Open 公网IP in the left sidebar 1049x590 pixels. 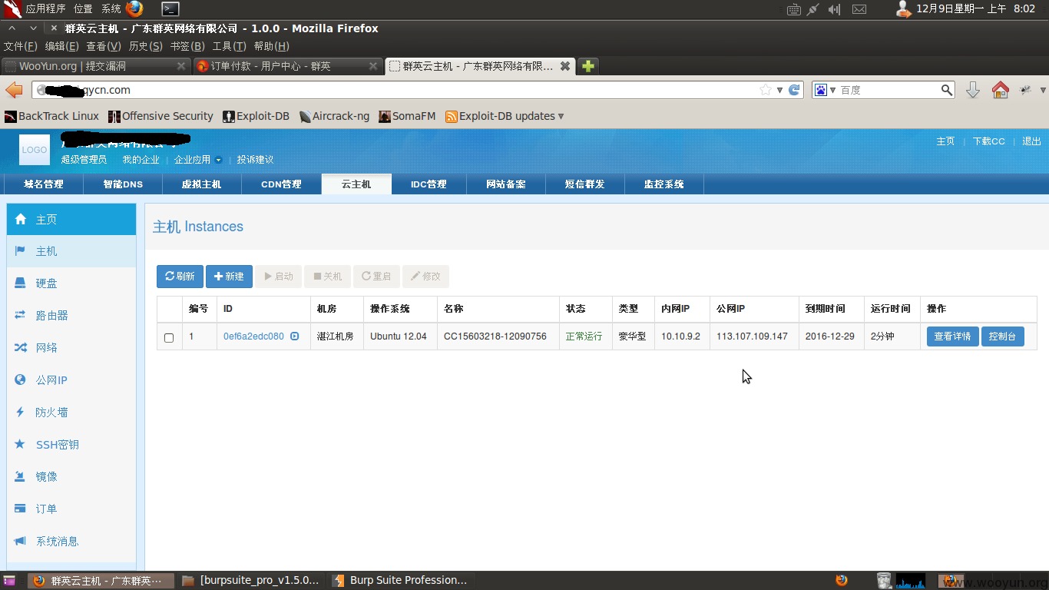click(71, 380)
